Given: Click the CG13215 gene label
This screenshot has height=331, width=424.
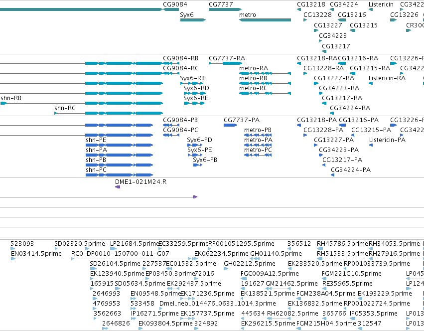Looking at the screenshot, I should 364,25.
